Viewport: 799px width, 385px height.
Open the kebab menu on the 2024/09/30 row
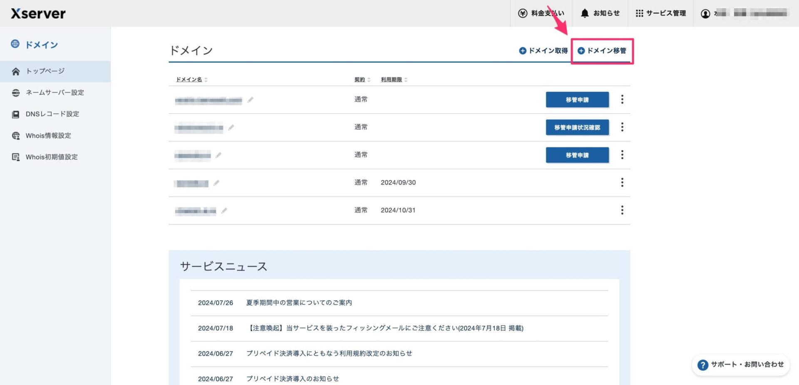622,182
